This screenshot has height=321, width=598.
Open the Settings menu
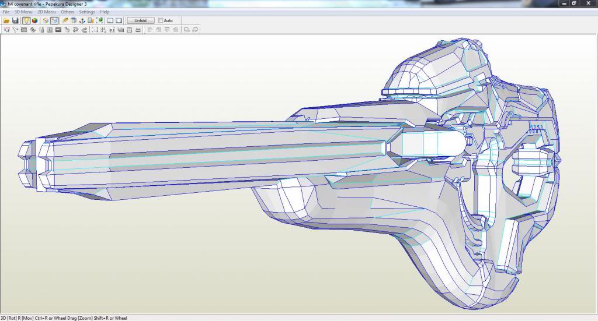click(87, 12)
